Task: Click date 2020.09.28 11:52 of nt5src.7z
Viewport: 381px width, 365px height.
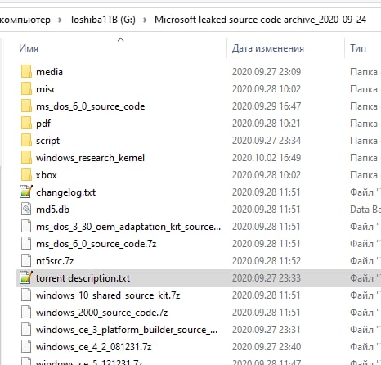Action: 267,261
